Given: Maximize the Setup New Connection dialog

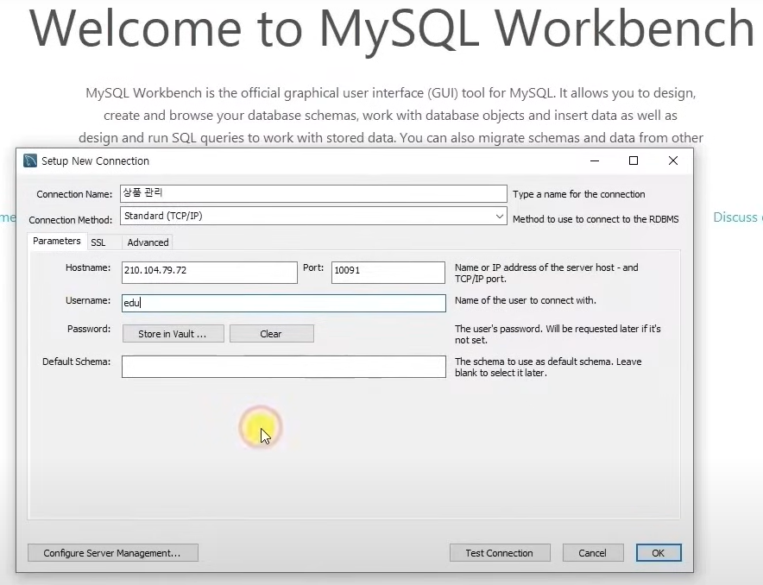Looking at the screenshot, I should click(634, 160).
